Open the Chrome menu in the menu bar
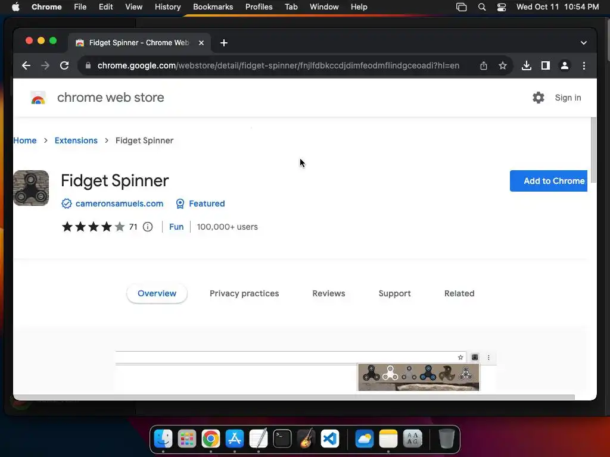Screen dimensions: 610x457 [46, 7]
